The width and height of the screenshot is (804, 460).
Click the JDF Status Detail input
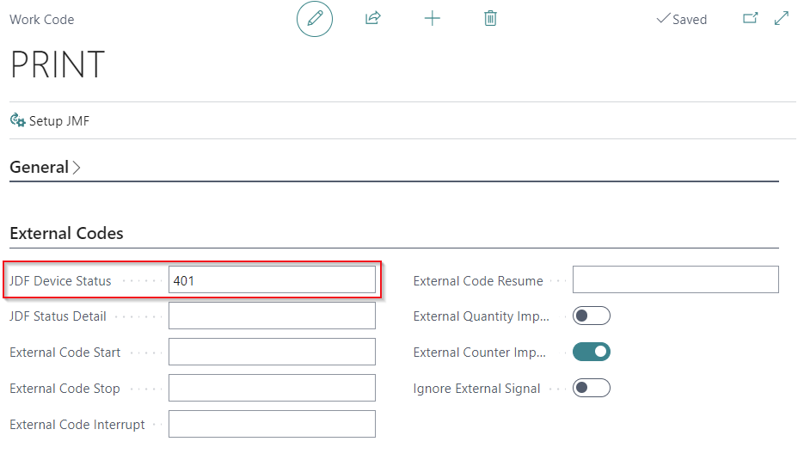tap(272, 316)
